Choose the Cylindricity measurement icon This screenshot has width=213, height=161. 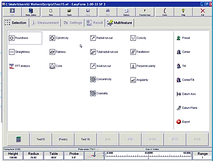tap(52, 38)
